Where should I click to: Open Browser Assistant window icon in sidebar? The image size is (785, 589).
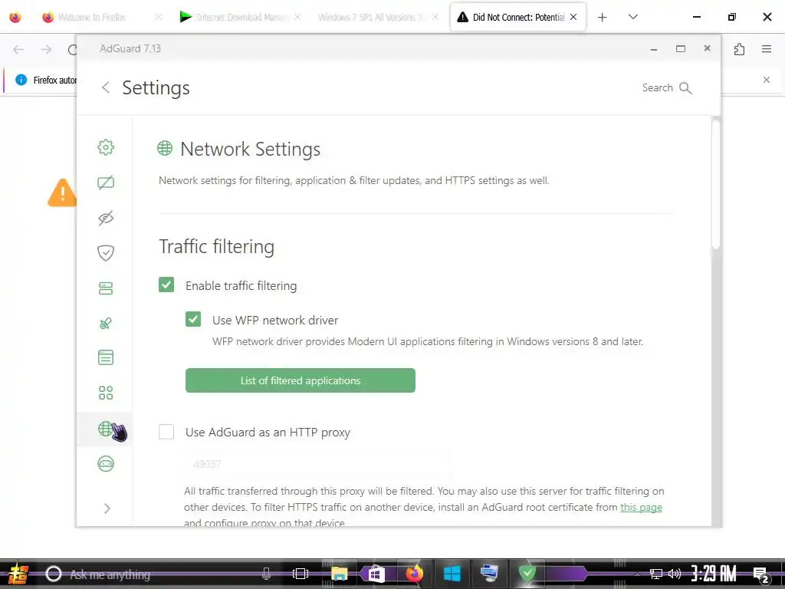pyautogui.click(x=106, y=357)
